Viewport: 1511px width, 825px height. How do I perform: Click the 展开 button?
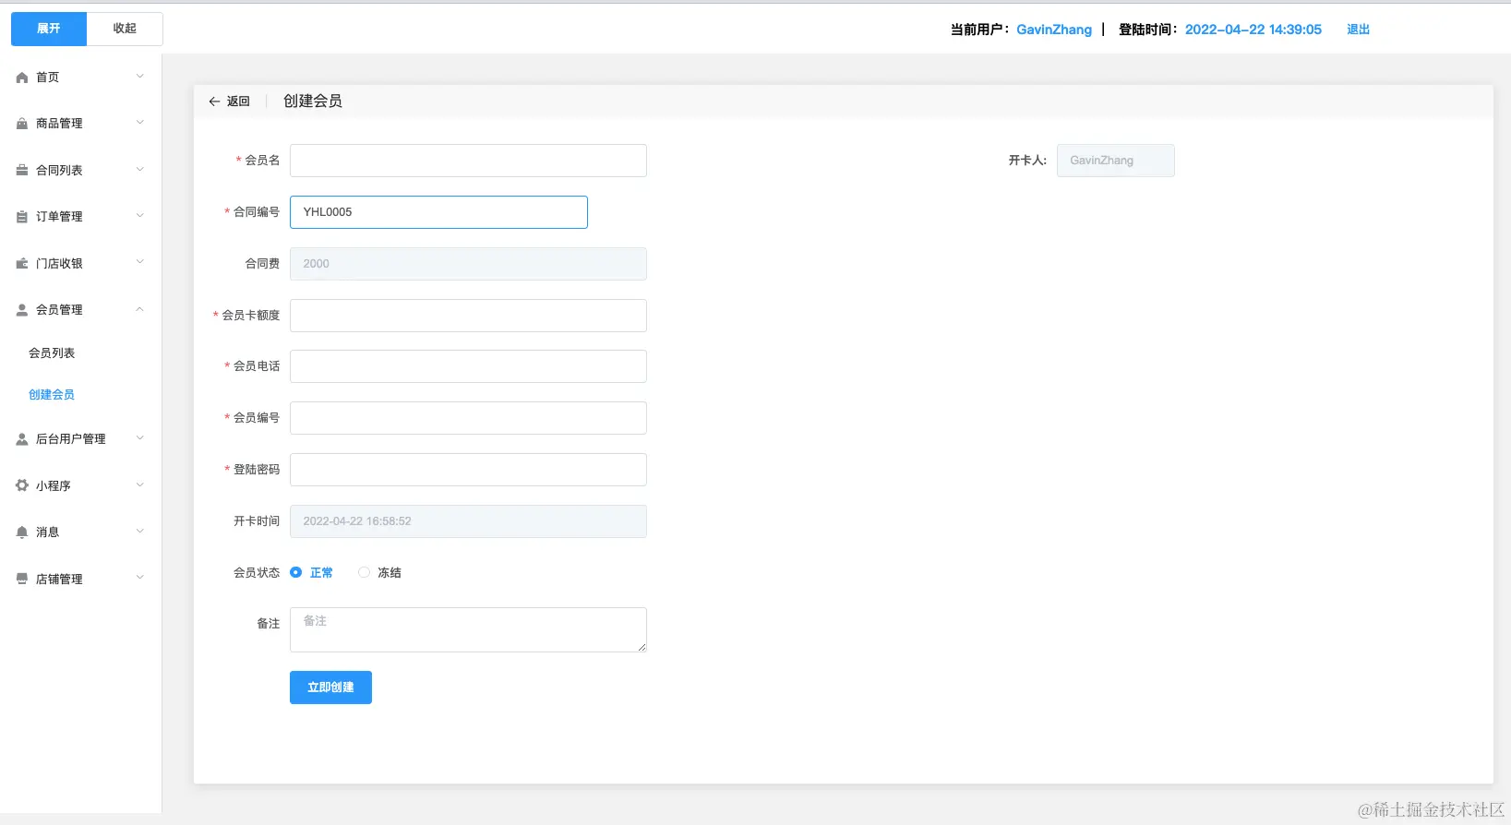49,29
